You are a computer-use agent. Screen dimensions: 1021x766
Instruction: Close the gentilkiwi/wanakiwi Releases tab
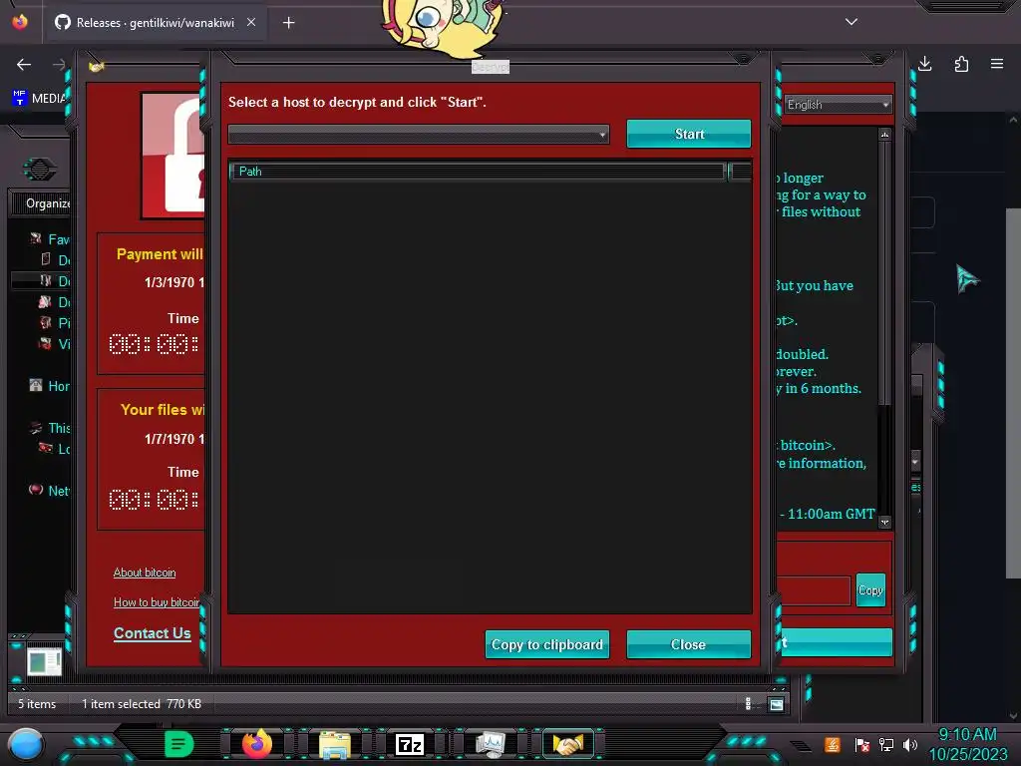click(x=250, y=22)
